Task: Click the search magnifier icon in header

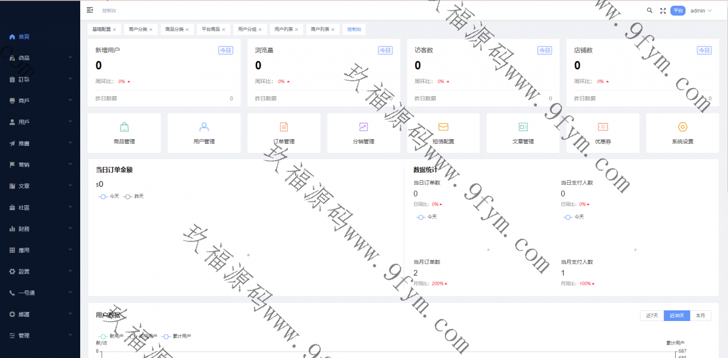Action: pos(650,10)
